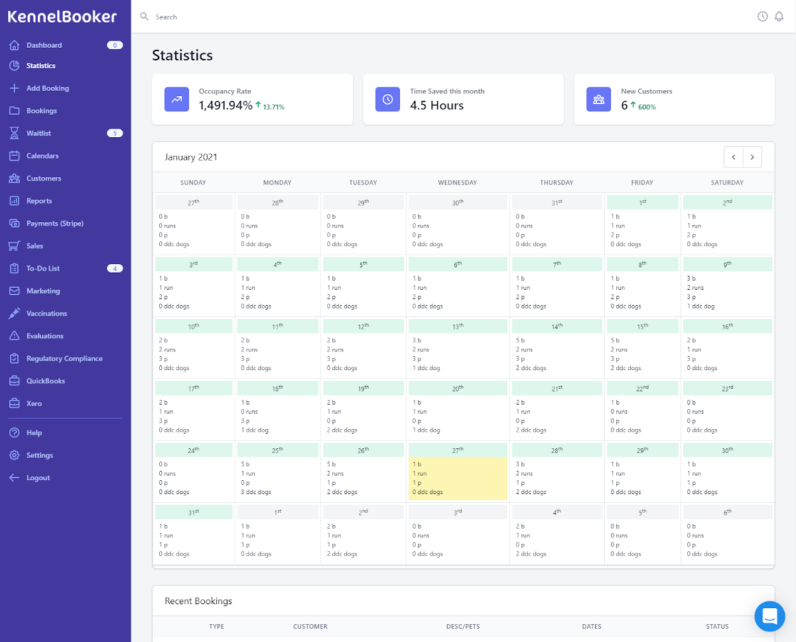The width and height of the screenshot is (796, 642).
Task: Open the chat support bubble
Action: (x=770, y=616)
